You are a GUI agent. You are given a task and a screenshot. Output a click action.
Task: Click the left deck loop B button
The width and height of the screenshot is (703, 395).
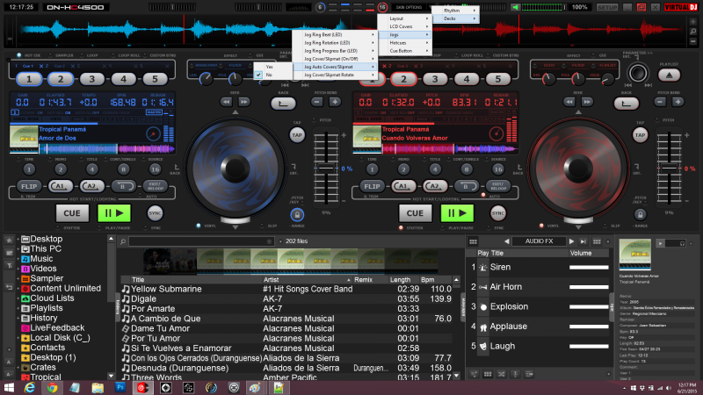click(123, 186)
